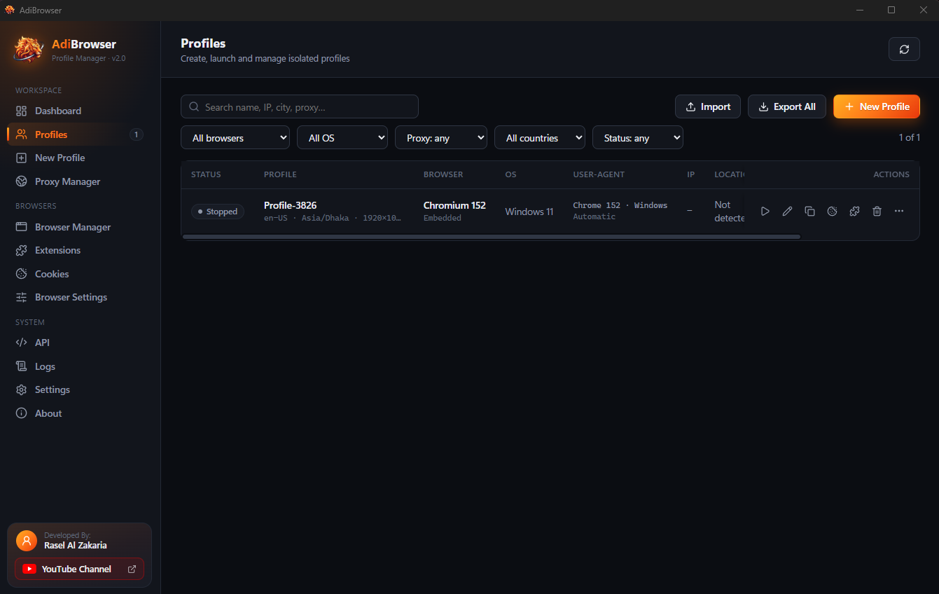The width and height of the screenshot is (939, 594).
Task: Click the Import button
Action: coord(708,106)
